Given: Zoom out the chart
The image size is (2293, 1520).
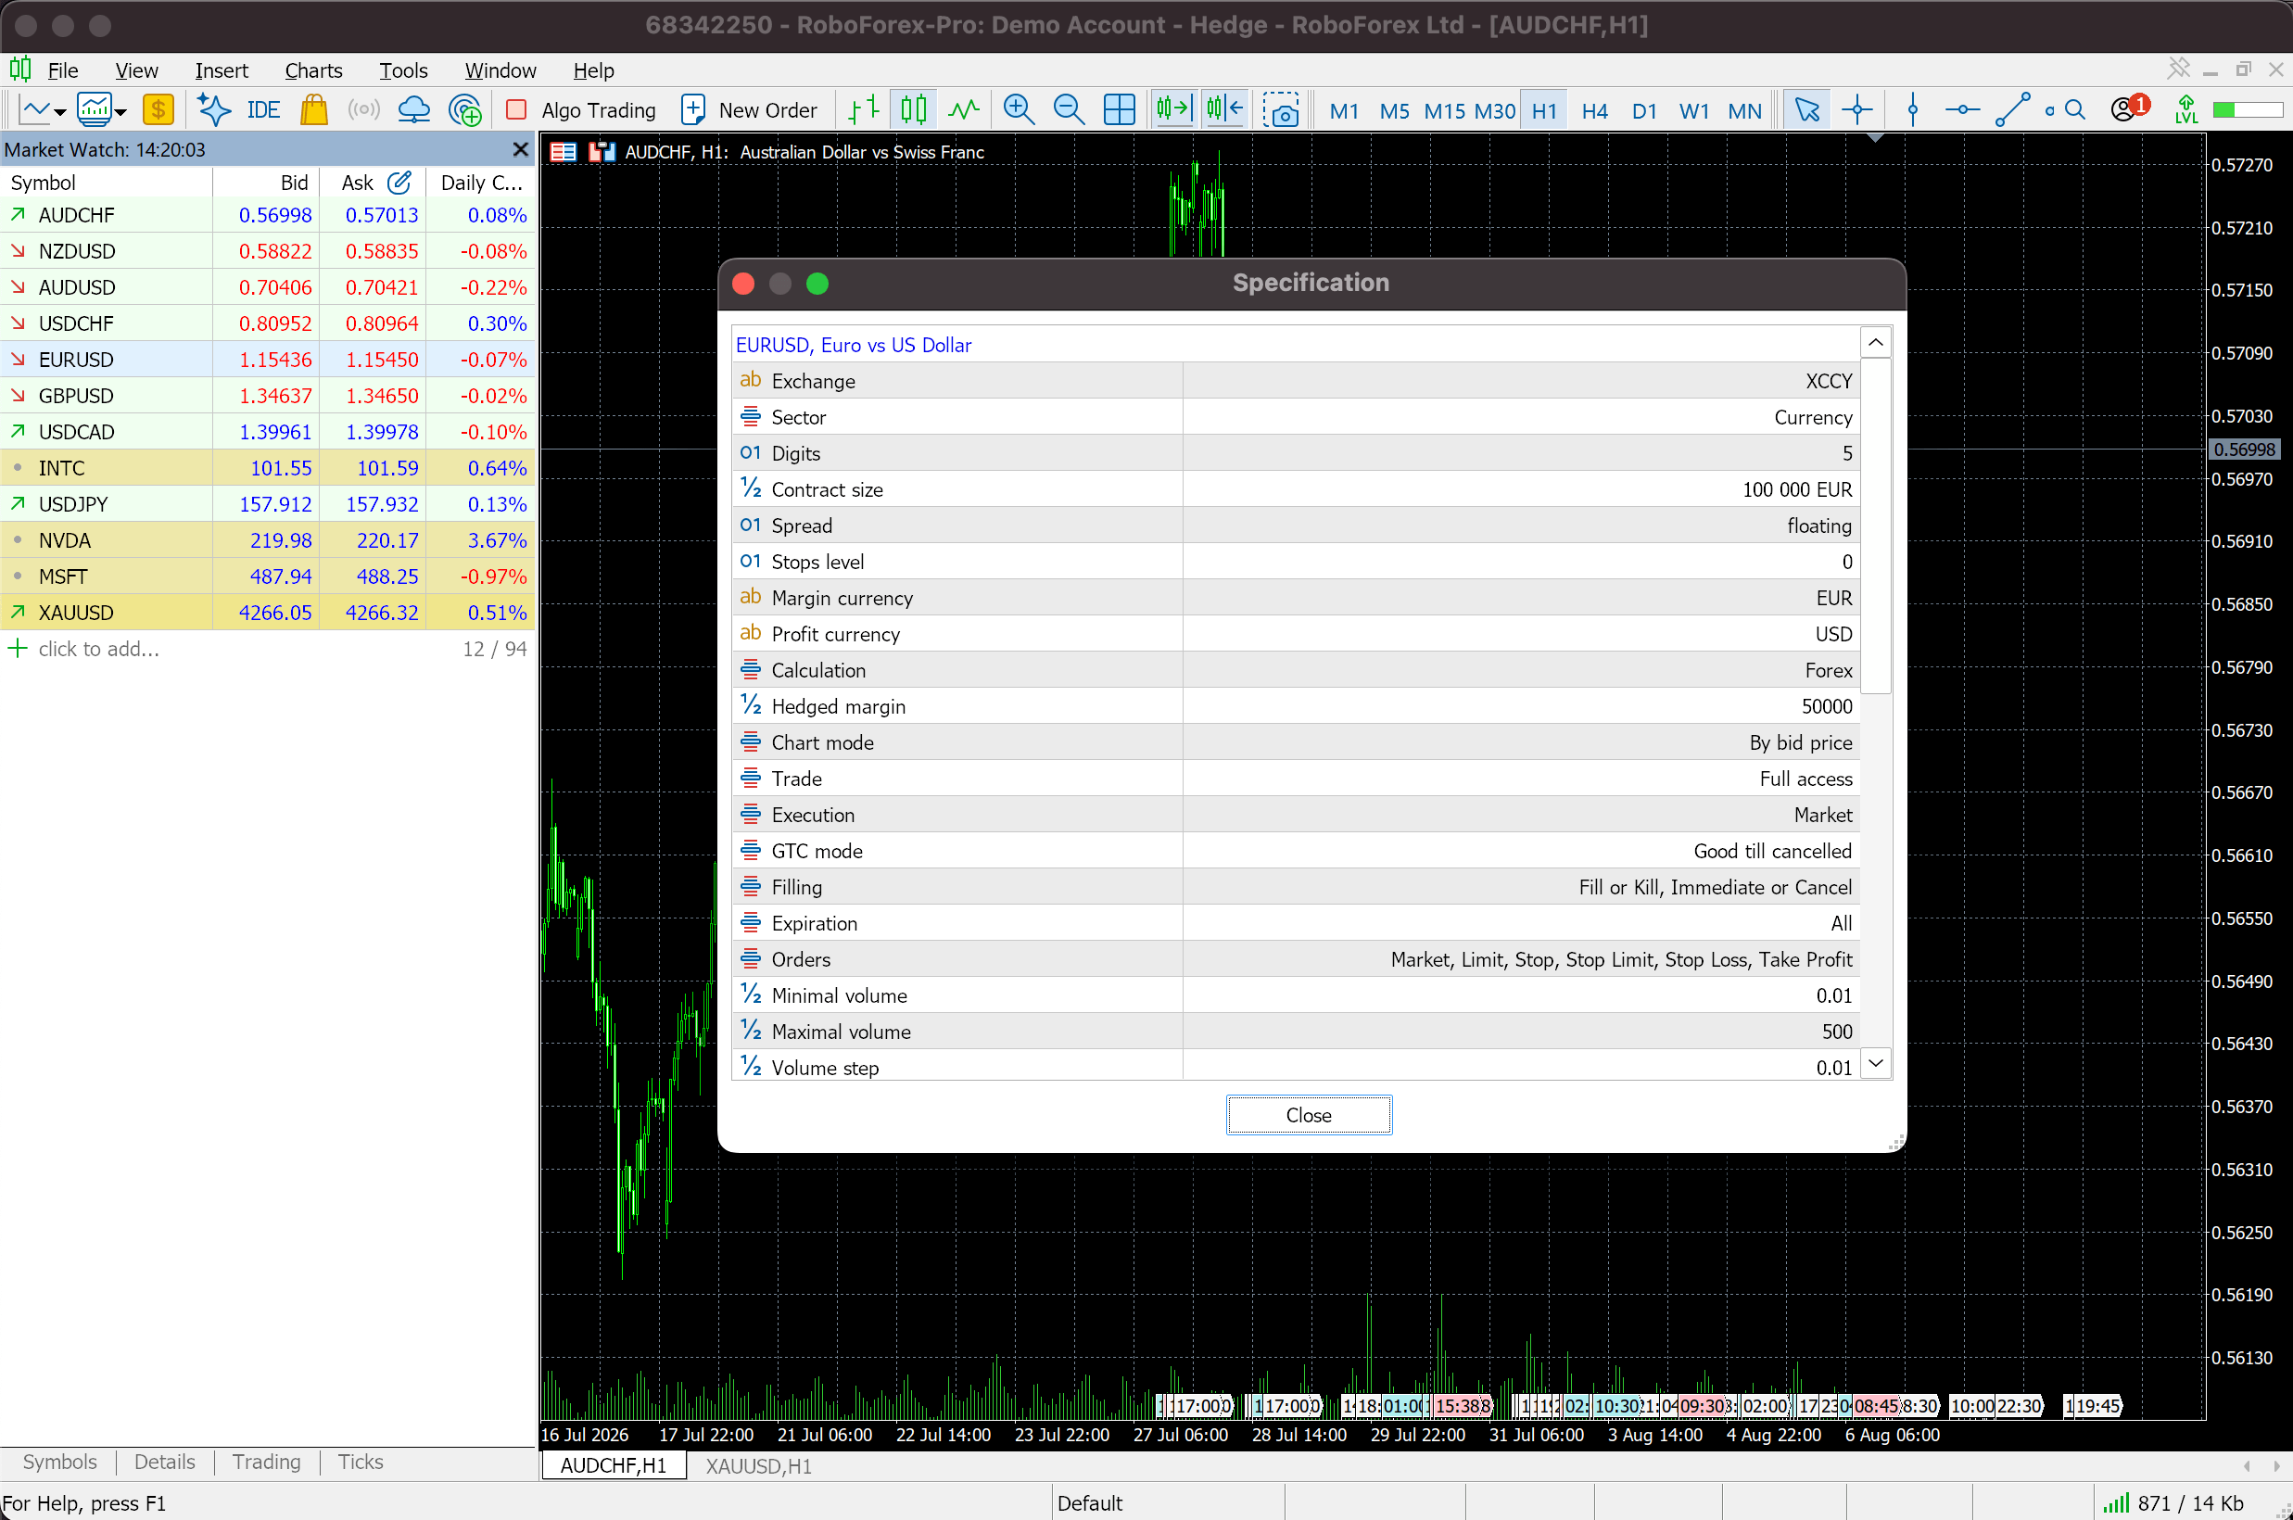Looking at the screenshot, I should pyautogui.click(x=1068, y=109).
